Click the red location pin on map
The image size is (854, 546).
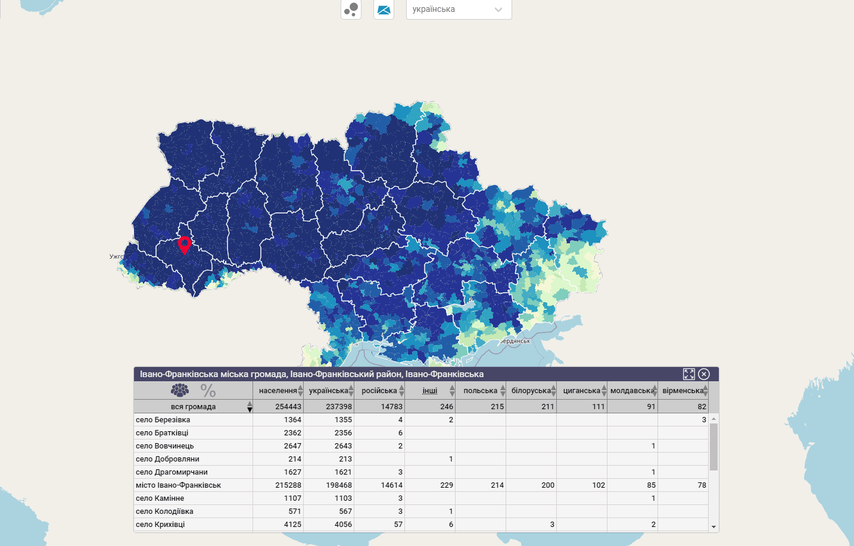(185, 244)
